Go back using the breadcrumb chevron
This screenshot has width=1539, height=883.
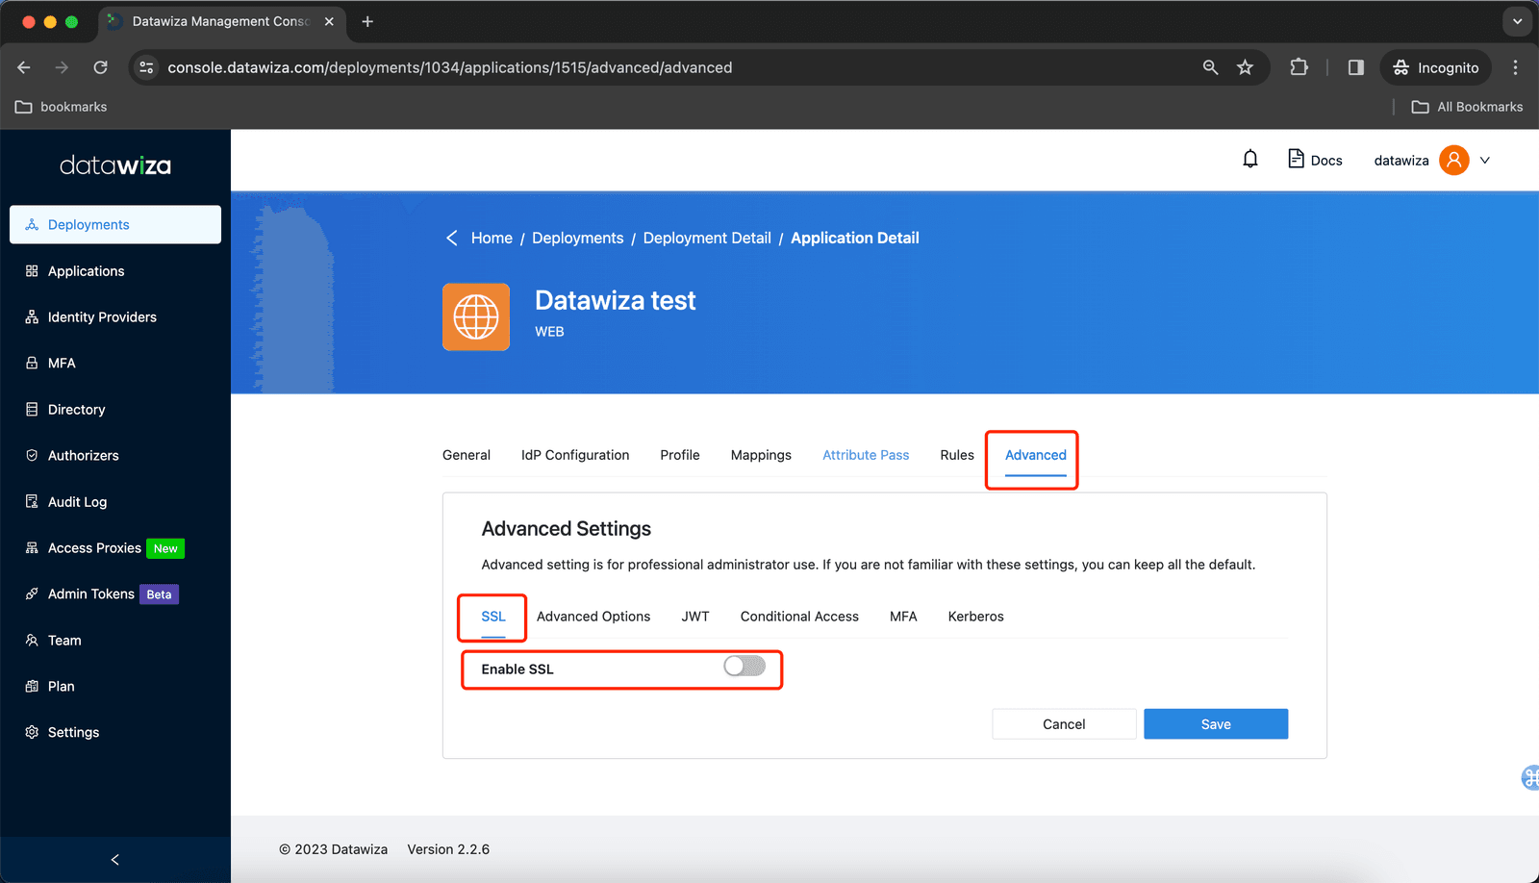tap(452, 238)
